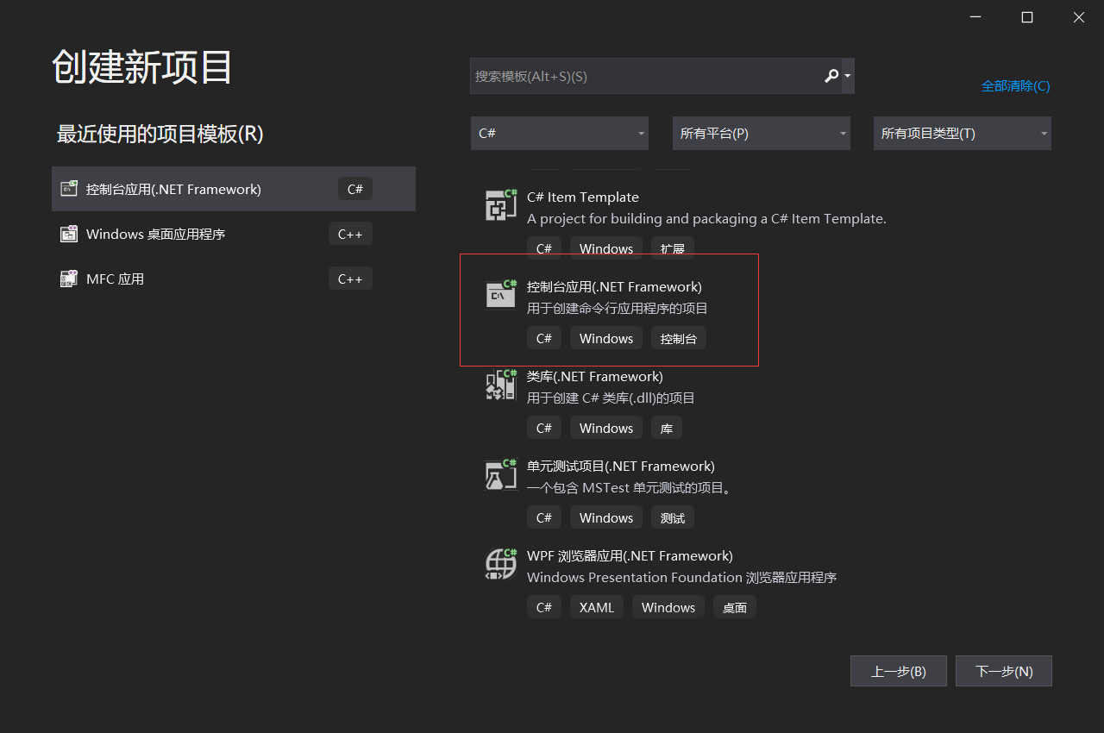The width and height of the screenshot is (1104, 733).
Task: Select recent template MFC 应用
Action: [234, 279]
